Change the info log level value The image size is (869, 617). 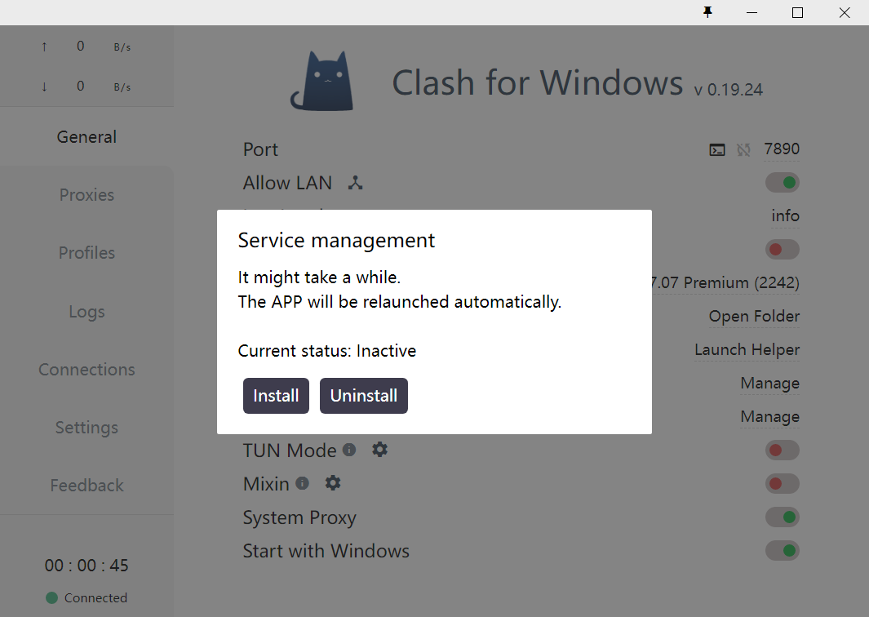click(785, 215)
